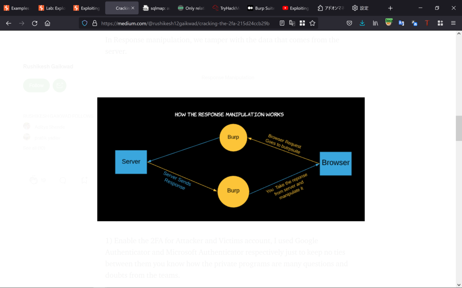Click the 'Response Manipulation' caption text
Image resolution: width=462 pixels, height=288 pixels.
coord(228,78)
